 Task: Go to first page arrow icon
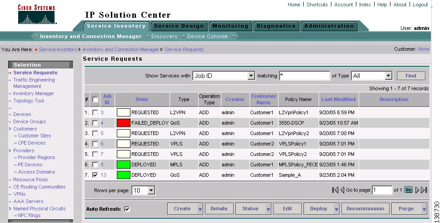335,190
